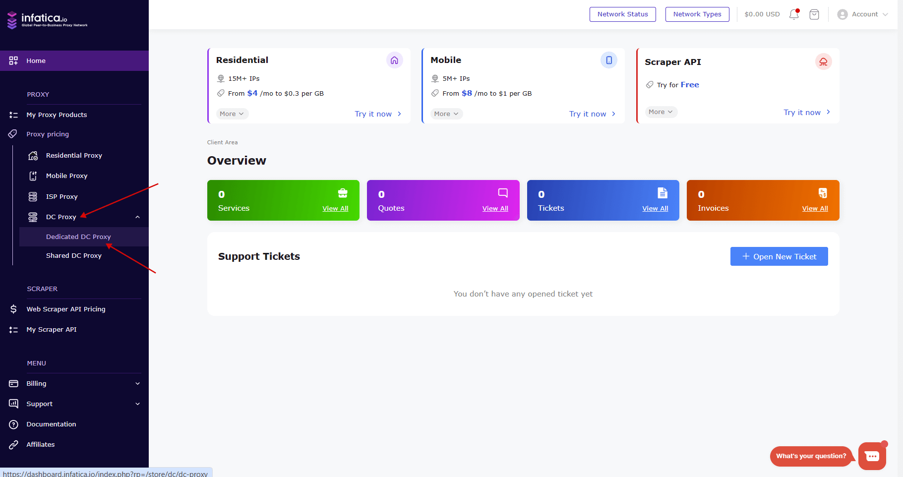Screen dimensions: 903x477
Task: Click the Mobile Proxy phone icon
Action: 33,176
